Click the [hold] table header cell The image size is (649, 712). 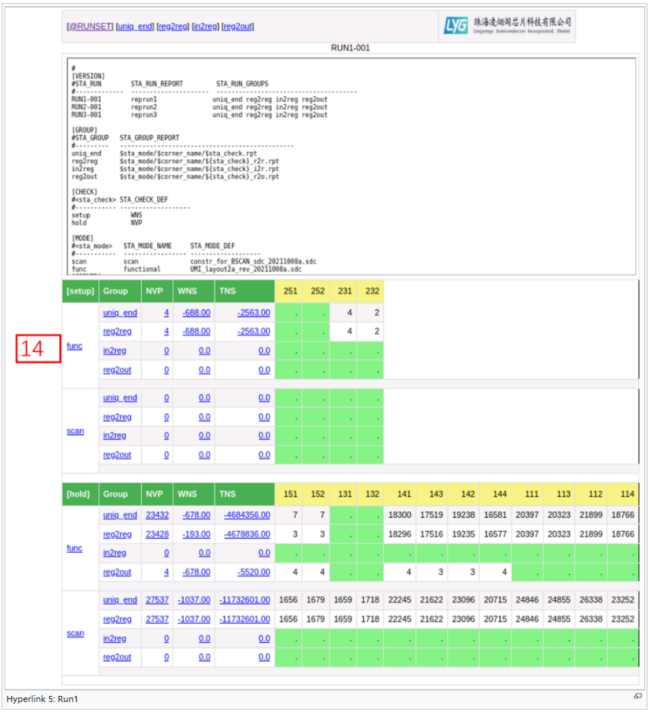point(80,494)
